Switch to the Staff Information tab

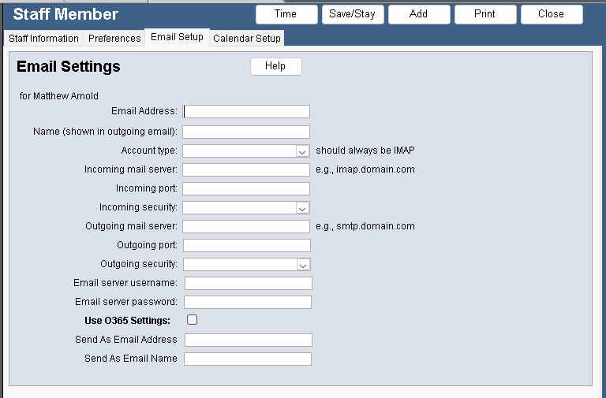pyautogui.click(x=44, y=39)
